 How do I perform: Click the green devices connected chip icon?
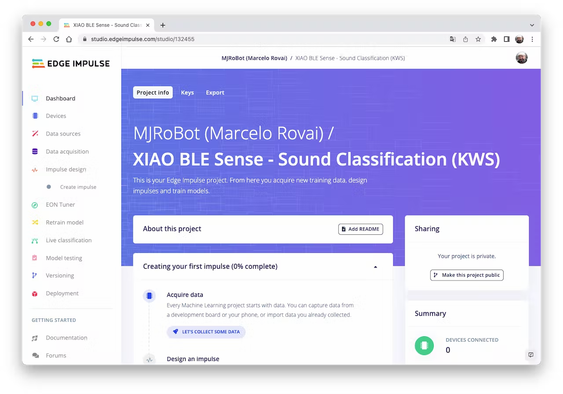point(424,346)
